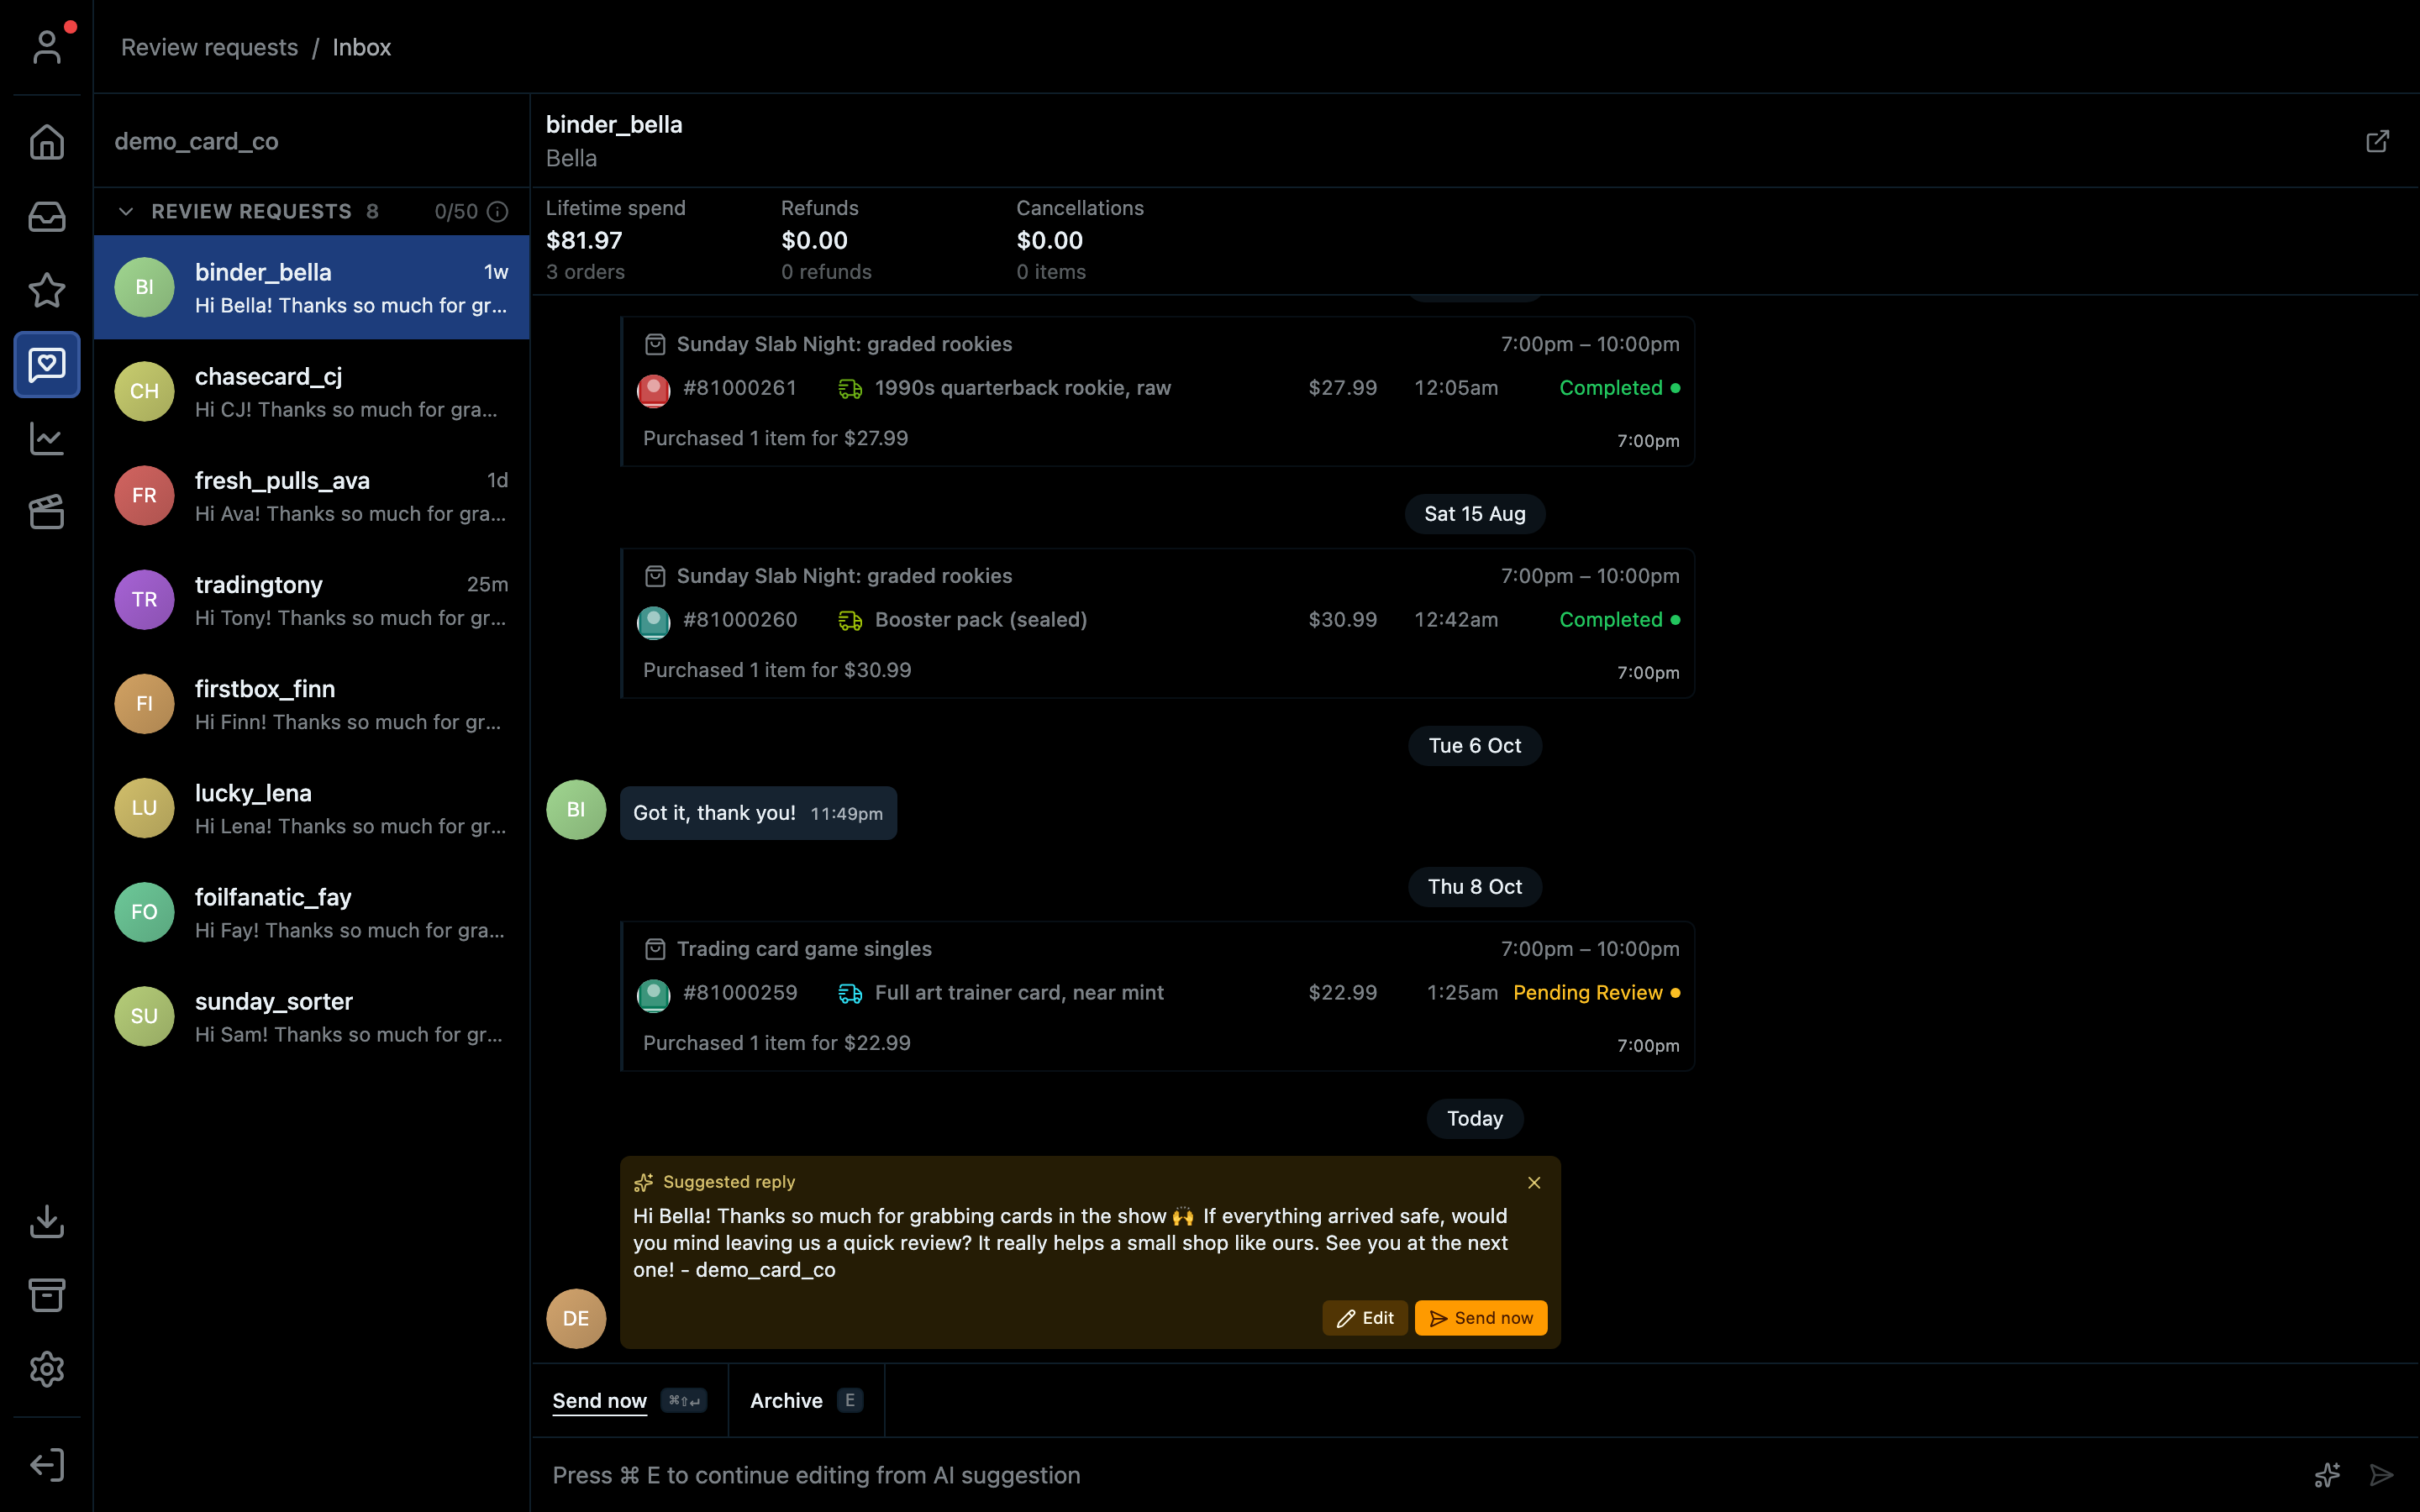The image size is (2420, 1512).
Task: Open lucky_lena conversation
Action: (x=311, y=808)
